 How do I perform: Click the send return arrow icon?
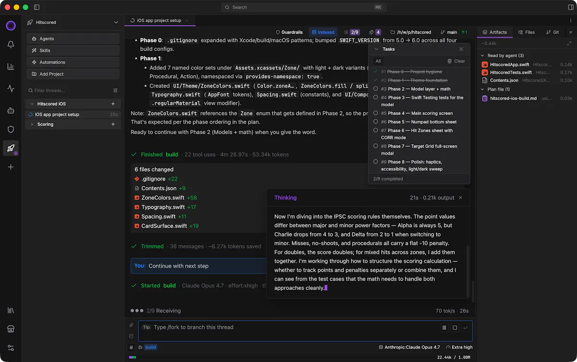465,328
